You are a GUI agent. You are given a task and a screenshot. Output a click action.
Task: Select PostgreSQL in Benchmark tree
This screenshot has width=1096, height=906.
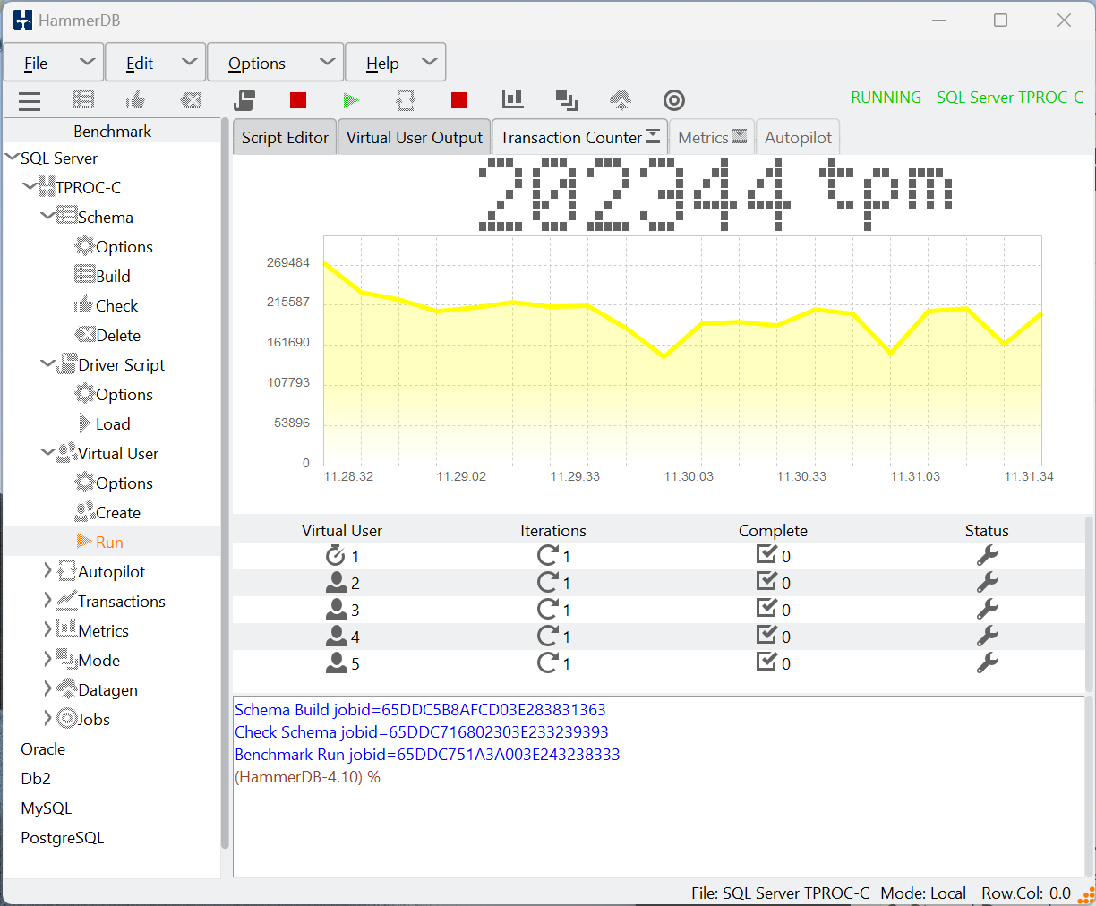63,837
